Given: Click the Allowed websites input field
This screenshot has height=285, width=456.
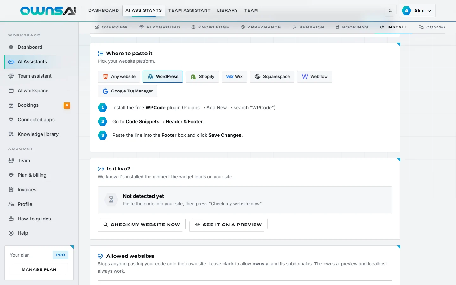Looking at the screenshot, I should [x=245, y=282].
